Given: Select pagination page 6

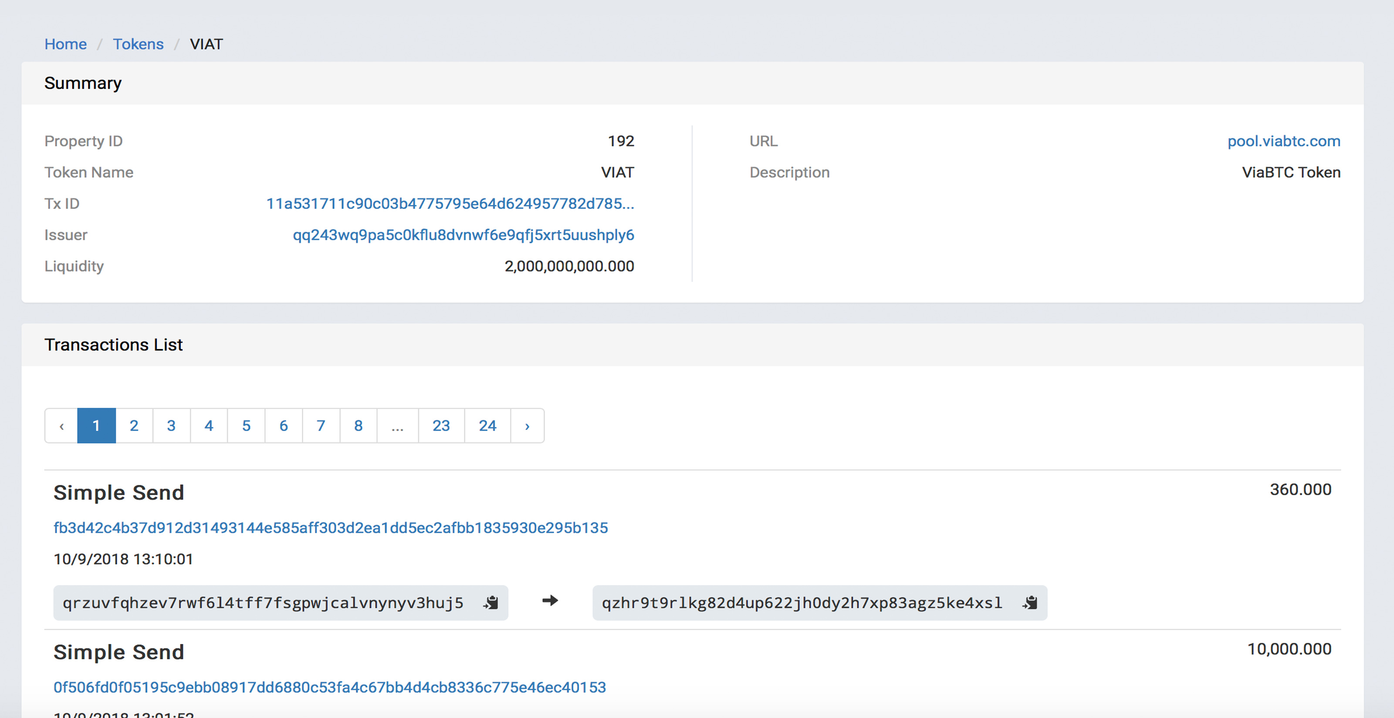Looking at the screenshot, I should coord(284,426).
